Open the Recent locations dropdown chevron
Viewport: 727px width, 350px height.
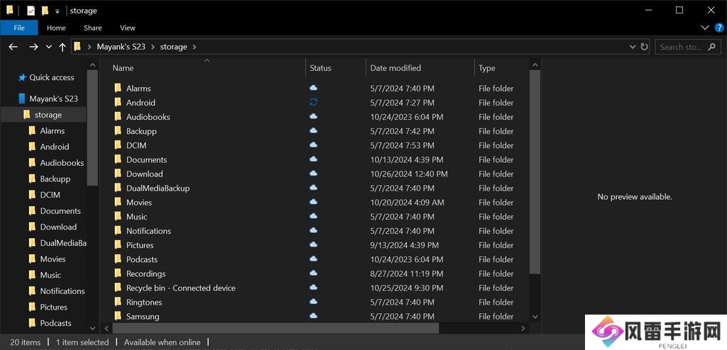(x=48, y=47)
